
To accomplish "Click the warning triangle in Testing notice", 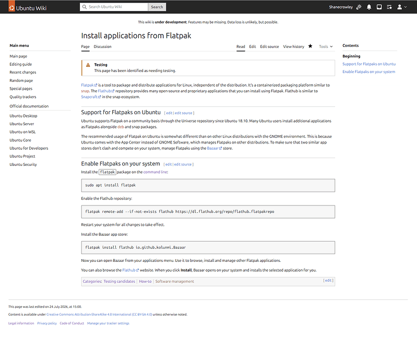I will 88,65.
